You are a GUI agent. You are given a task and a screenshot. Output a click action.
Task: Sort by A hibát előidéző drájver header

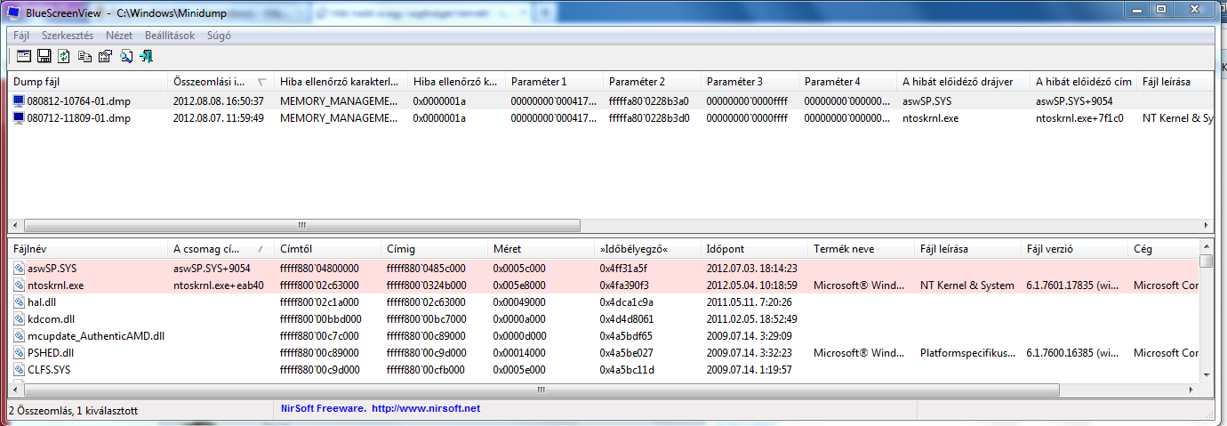(963, 82)
